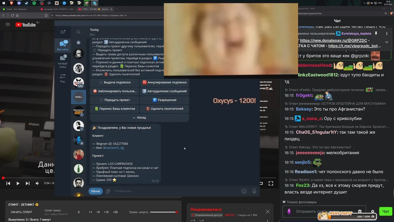394x222 pixels.
Task: Close the 'Понравившиеся' playlist panel
Action: coord(267,212)
